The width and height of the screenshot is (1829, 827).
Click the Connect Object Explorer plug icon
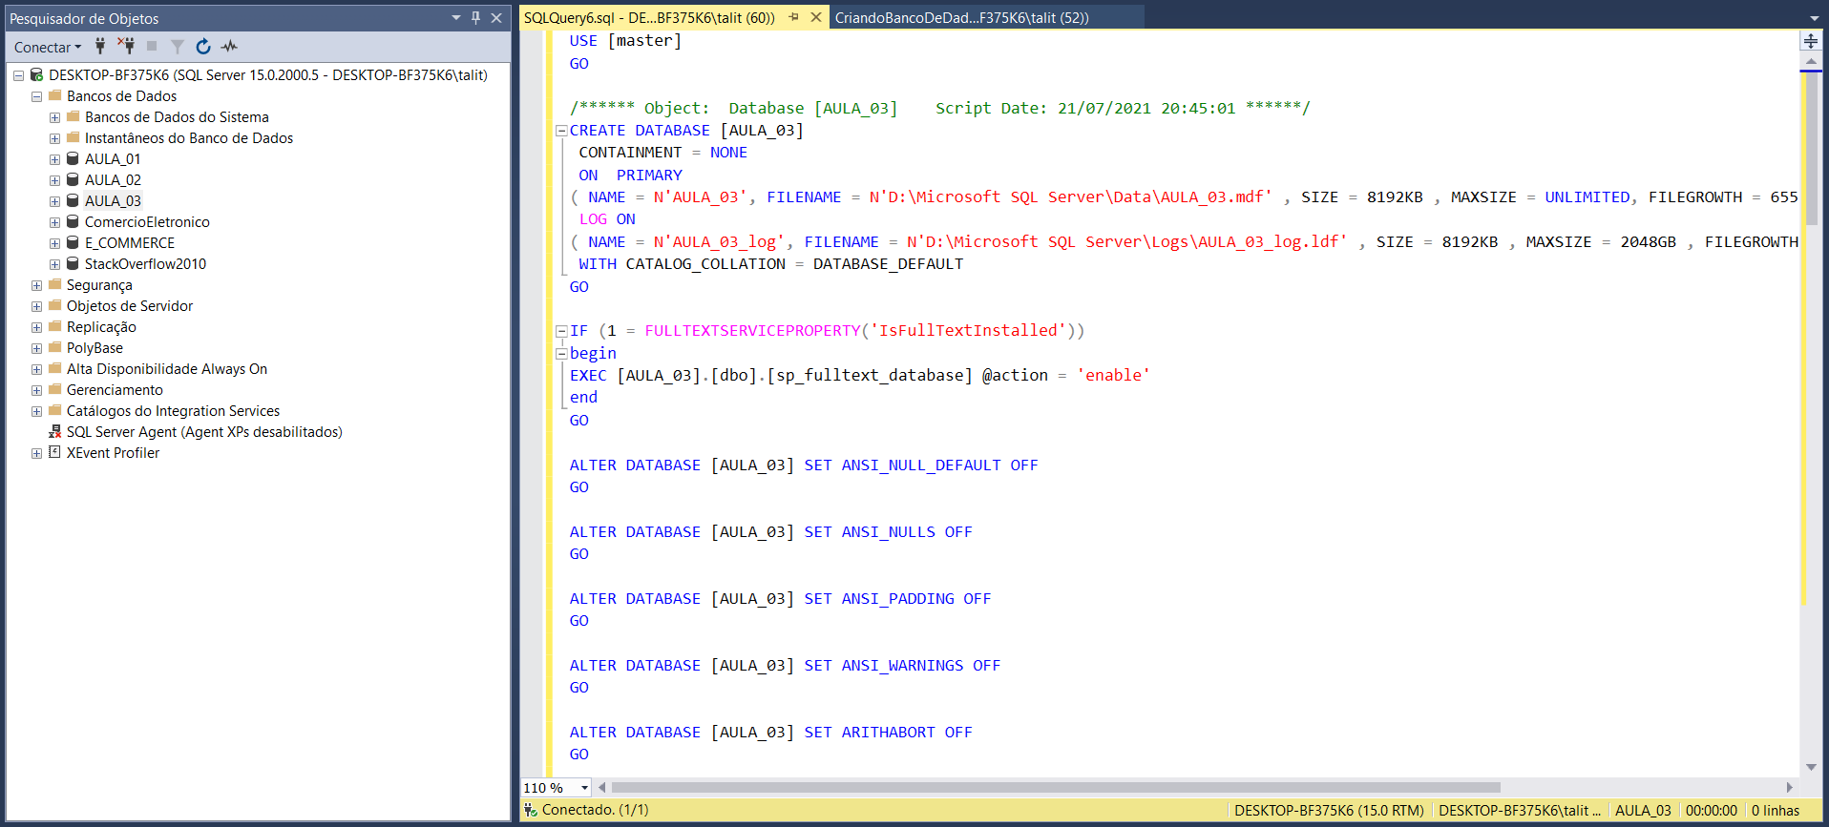[x=100, y=46]
